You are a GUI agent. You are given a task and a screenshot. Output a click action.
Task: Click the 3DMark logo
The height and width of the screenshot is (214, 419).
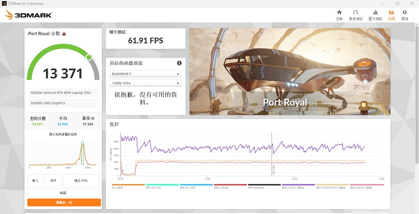[28, 15]
